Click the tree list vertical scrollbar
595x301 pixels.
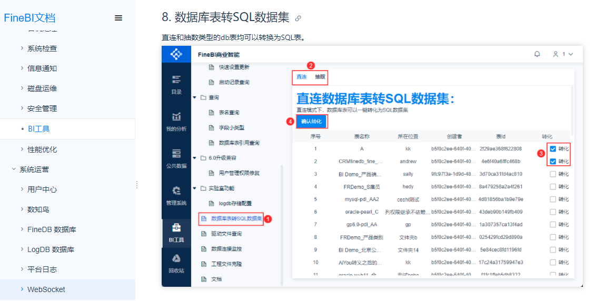[x=282, y=225]
